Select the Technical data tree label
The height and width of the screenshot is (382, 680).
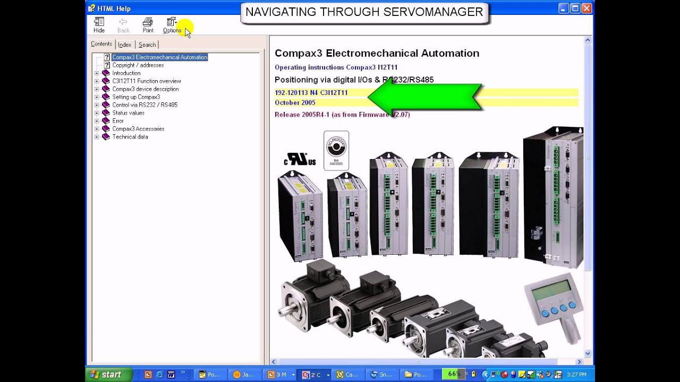(130, 137)
